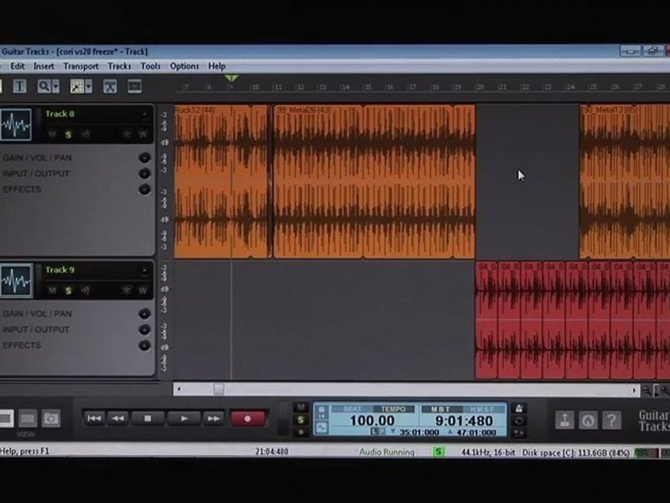Screen dimensions: 670x503
Task: Expand Track 9 INPUT / OUTPUT section
Action: pos(144,330)
